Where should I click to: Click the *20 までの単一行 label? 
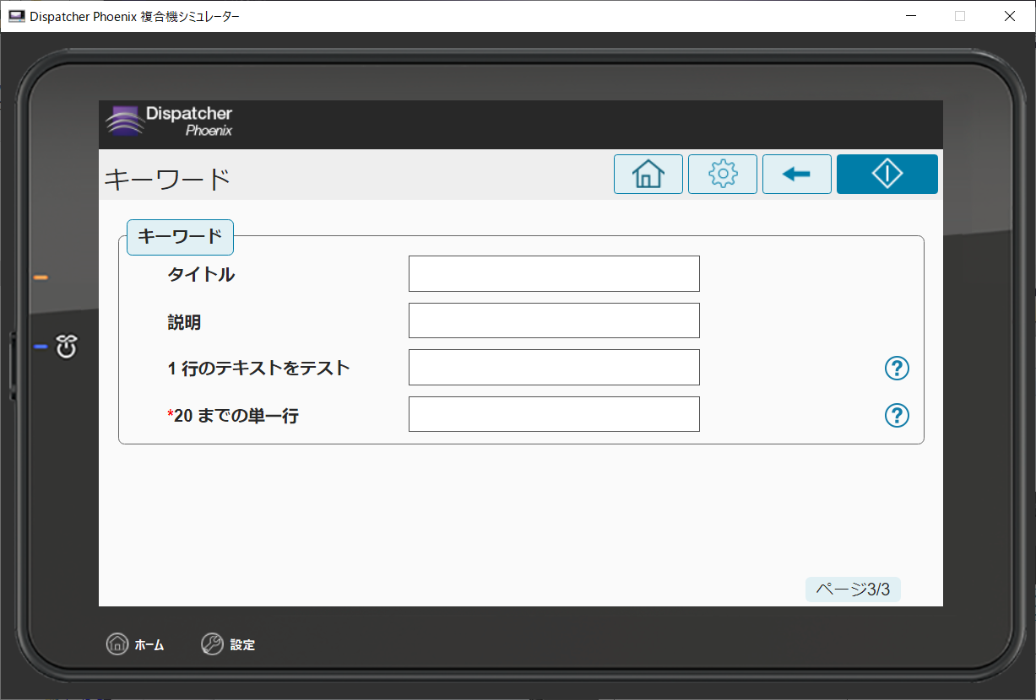tap(233, 415)
